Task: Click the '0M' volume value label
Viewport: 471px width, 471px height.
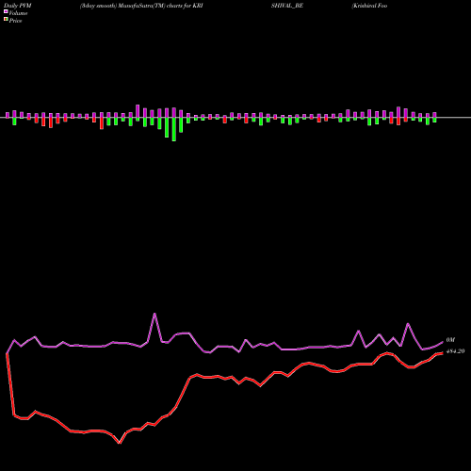Action: 450,340
